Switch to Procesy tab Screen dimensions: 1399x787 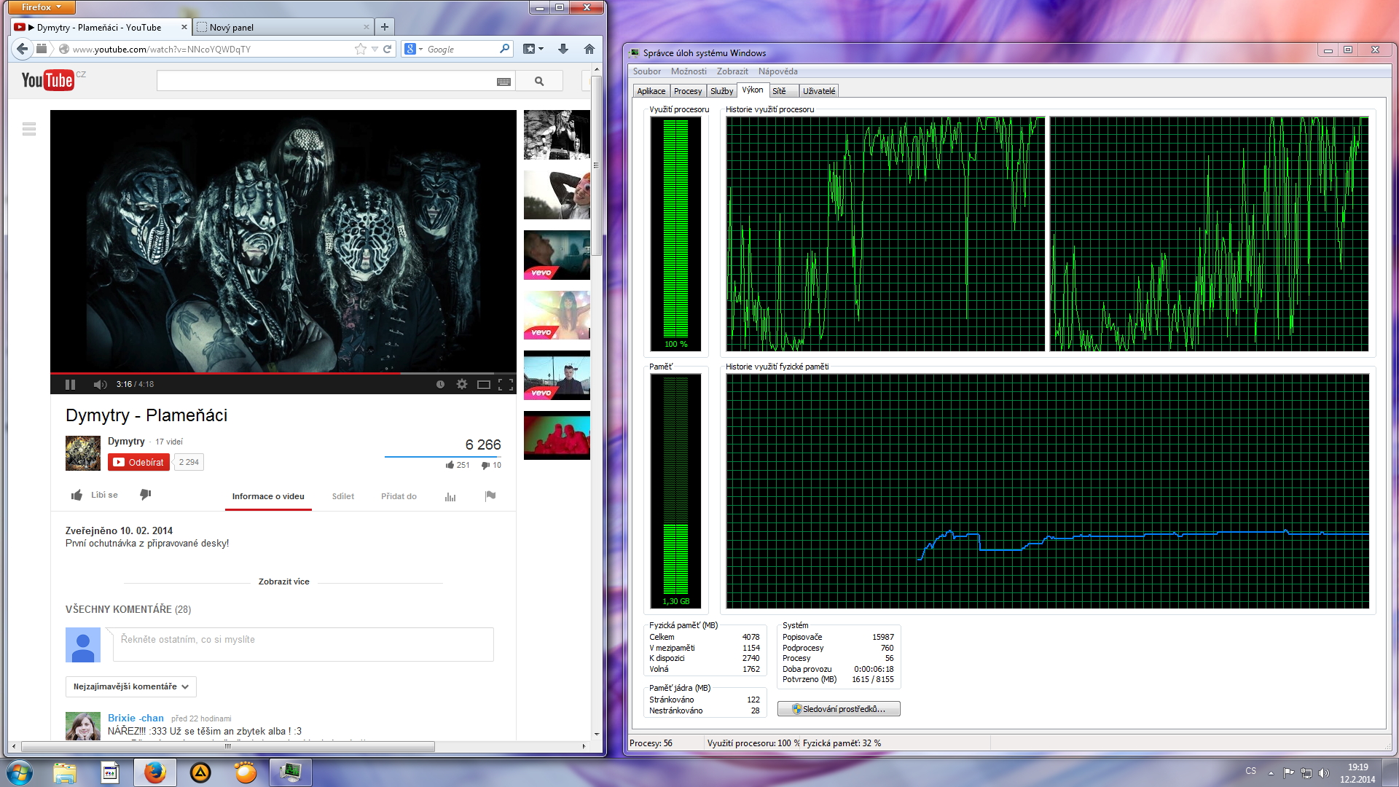(x=688, y=91)
